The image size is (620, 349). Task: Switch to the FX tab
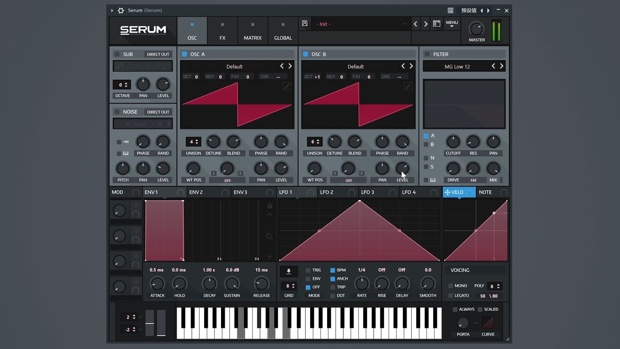coord(222,30)
